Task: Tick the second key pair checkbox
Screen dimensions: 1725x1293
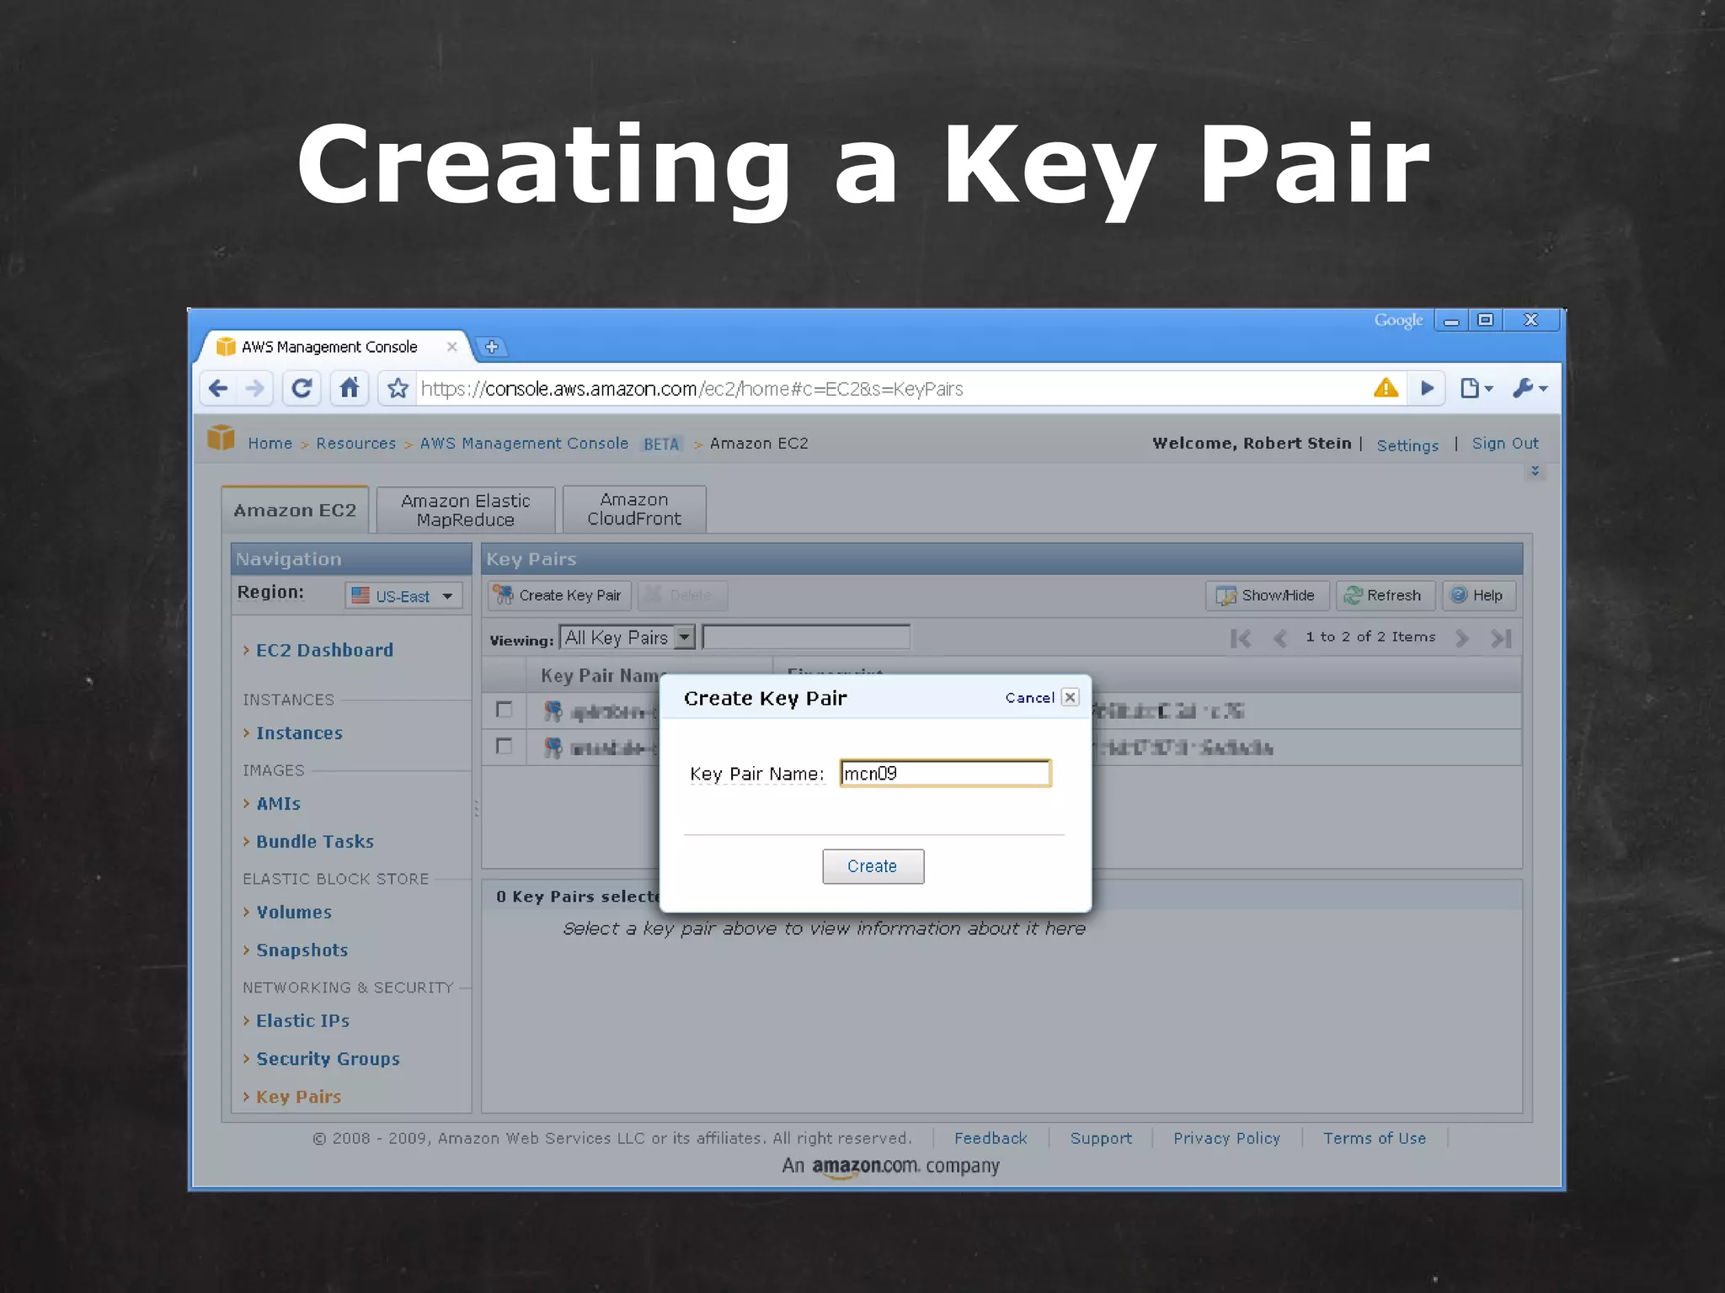Action: tap(504, 746)
